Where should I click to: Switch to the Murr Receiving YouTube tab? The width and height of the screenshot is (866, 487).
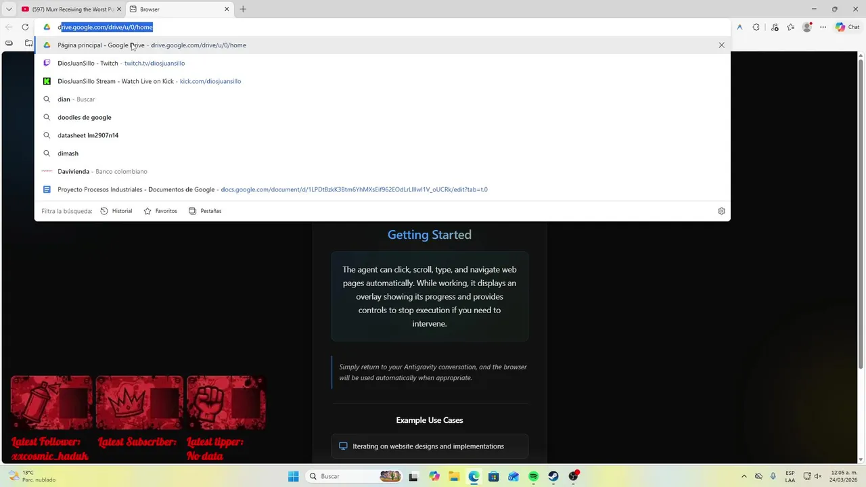(70, 9)
